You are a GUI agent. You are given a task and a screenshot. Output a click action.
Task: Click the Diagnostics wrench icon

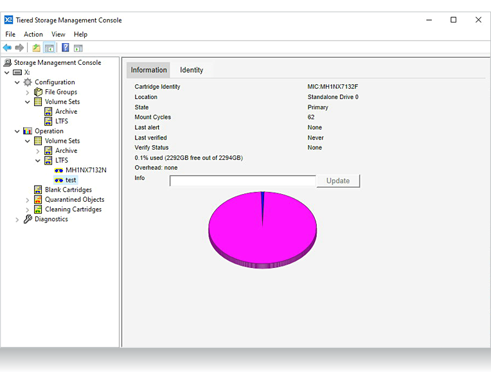pos(28,219)
